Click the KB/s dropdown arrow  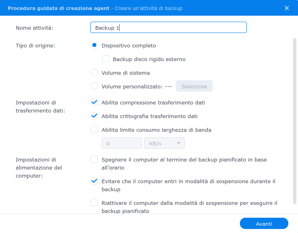tap(179, 143)
